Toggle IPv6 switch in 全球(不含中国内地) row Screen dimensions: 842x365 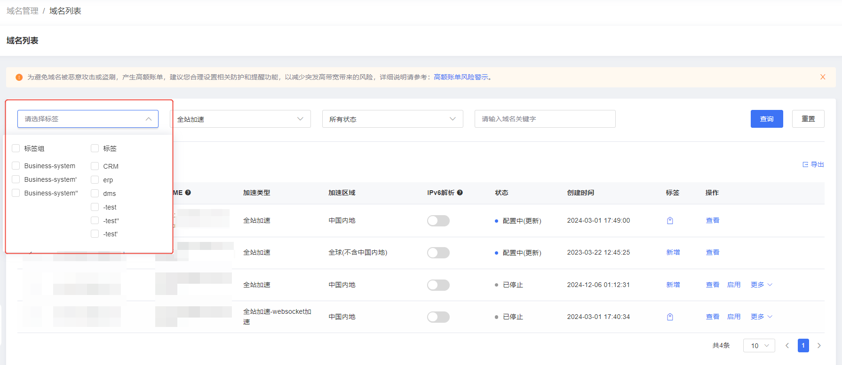pyautogui.click(x=438, y=253)
